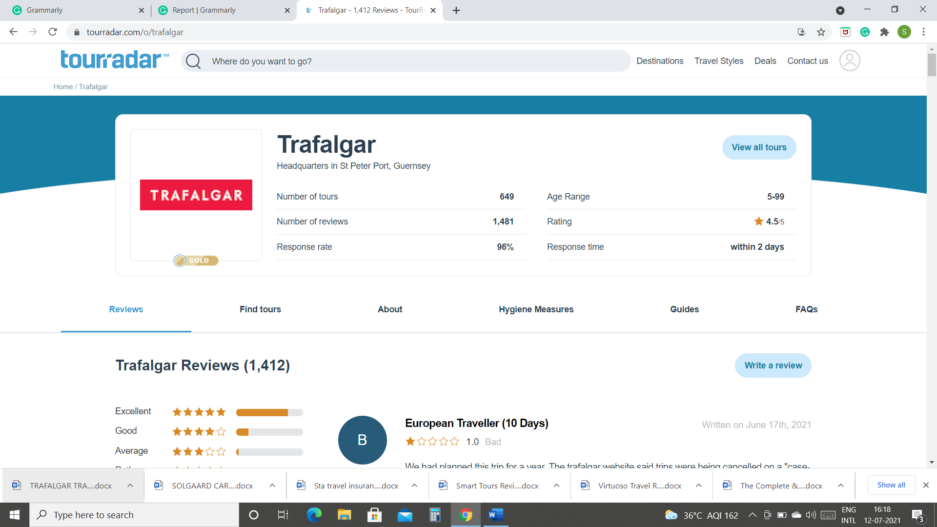Open a new browser tab
937x527 pixels.
click(456, 10)
